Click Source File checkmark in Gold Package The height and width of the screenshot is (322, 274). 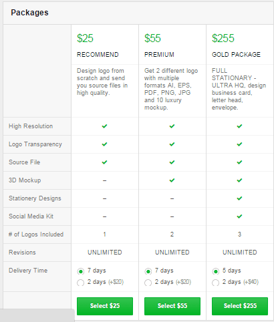239,162
